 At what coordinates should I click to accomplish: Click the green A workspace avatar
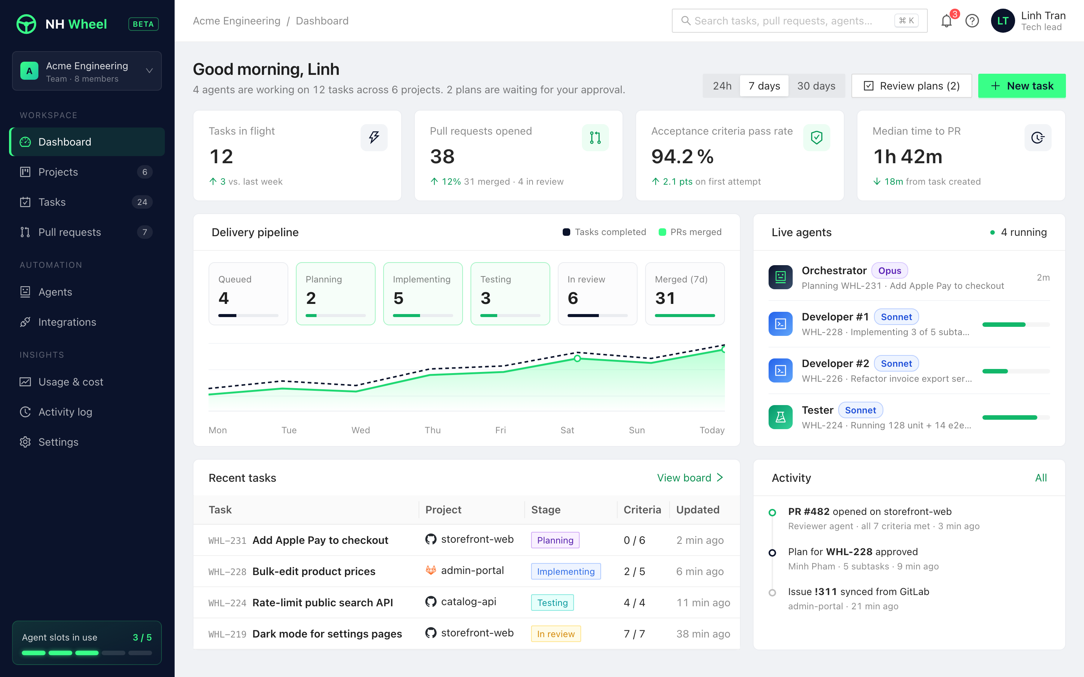29,71
